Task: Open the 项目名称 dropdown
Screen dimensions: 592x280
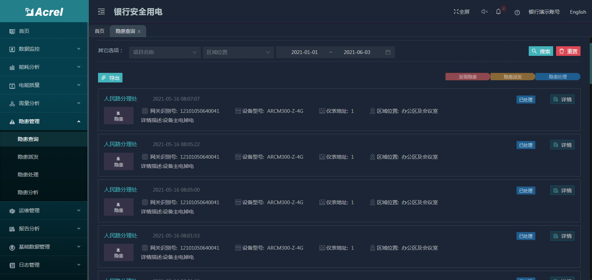Action: tap(165, 52)
